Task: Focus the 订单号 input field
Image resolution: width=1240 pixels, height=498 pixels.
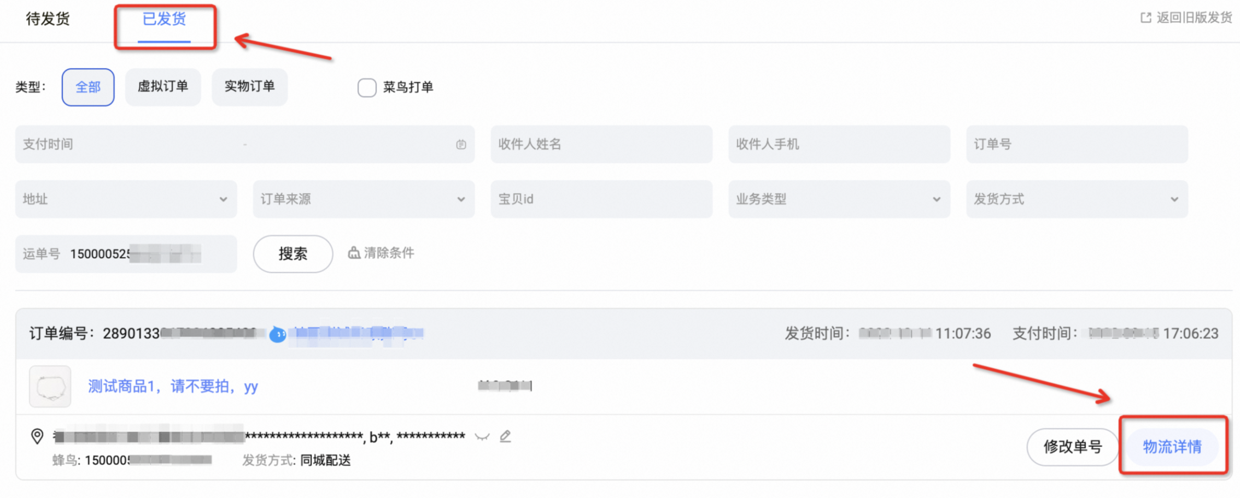Action: (1077, 144)
